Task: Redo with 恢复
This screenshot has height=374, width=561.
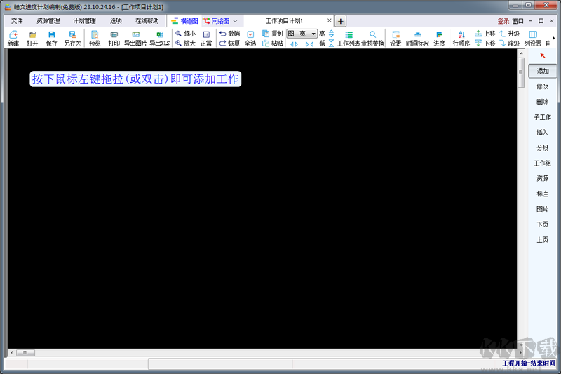Action: click(229, 44)
